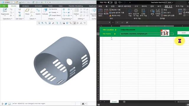Click 코드 보기 view code
The height and width of the screenshot is (106, 189).
166,13
